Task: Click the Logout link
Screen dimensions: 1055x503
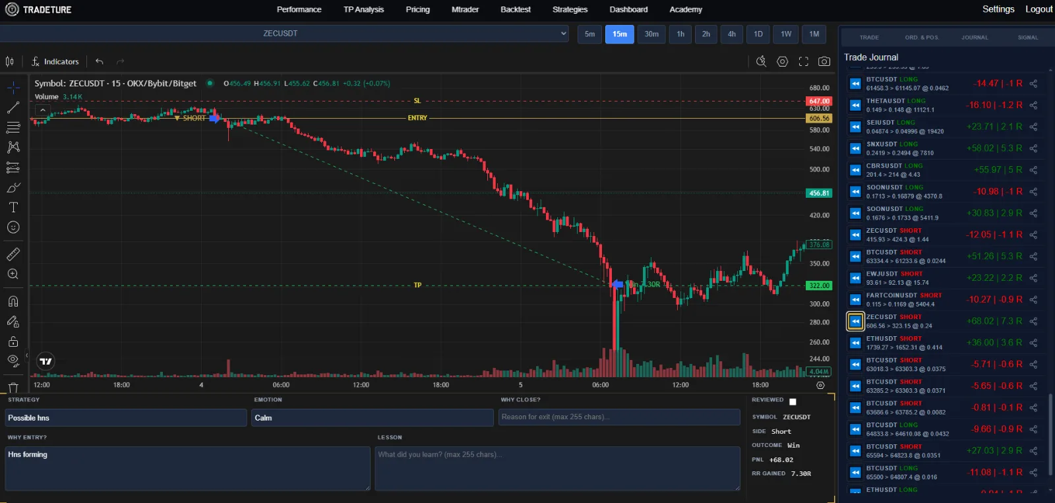Action: point(1039,9)
